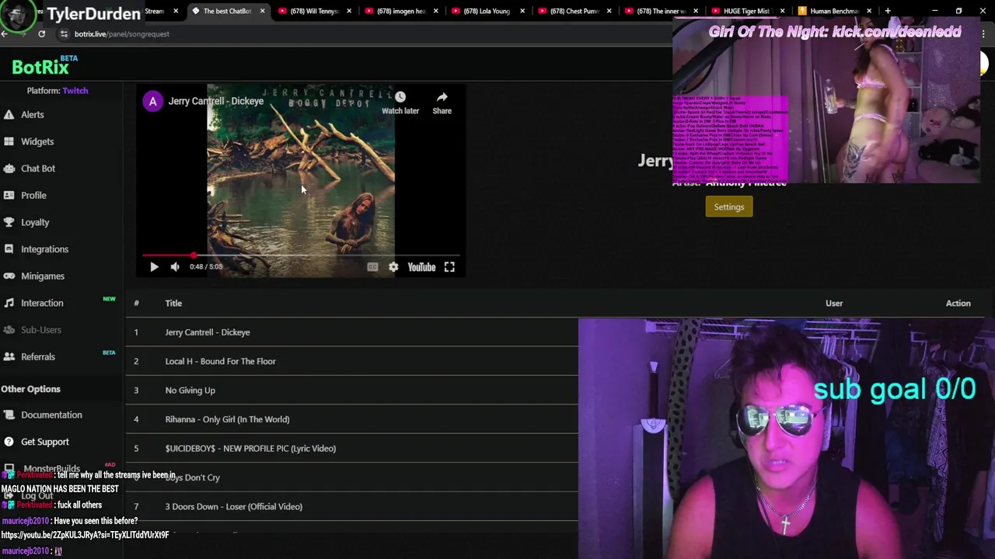Open the Sub-Users menu item
The width and height of the screenshot is (995, 559).
(41, 330)
